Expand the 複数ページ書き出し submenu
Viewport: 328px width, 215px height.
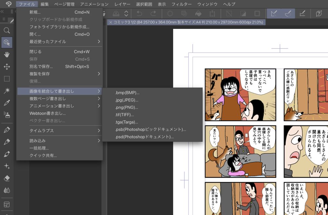pyautogui.click(x=60, y=98)
